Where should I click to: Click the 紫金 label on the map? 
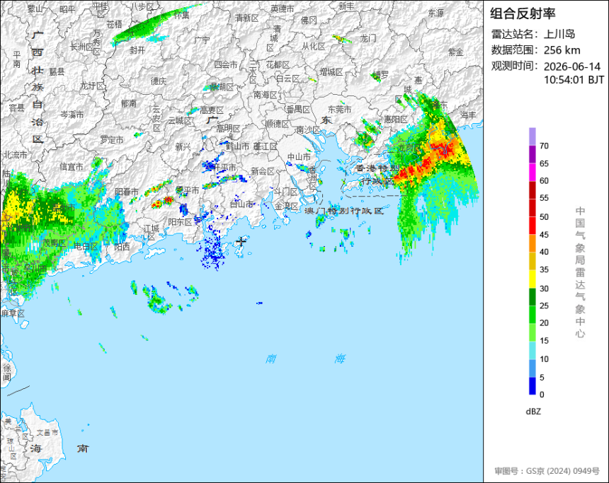coord(456,52)
